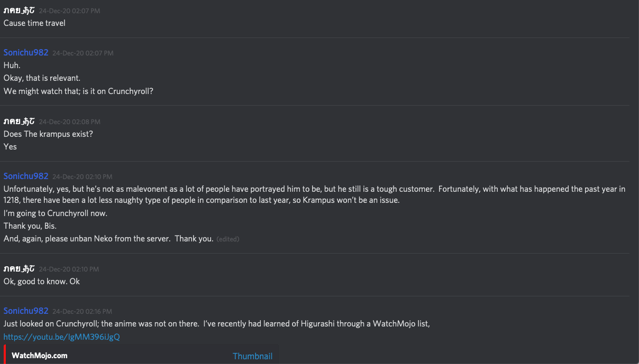
Task: Click the 'Thank you, Bis.' message
Action: (30, 226)
